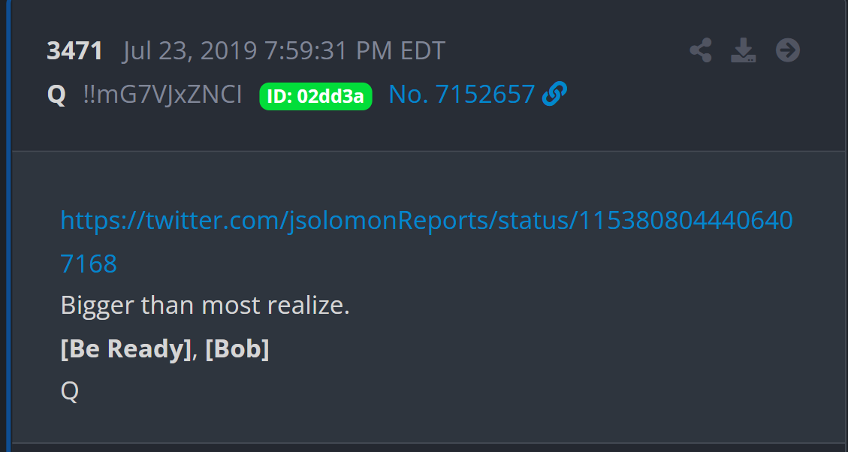Click the wrapped "7168" portion of the URL
This screenshot has width=848, height=452.
click(x=89, y=264)
